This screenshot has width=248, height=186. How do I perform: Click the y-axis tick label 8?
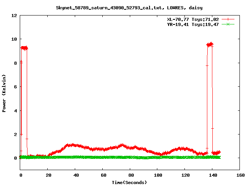coord(15,63)
